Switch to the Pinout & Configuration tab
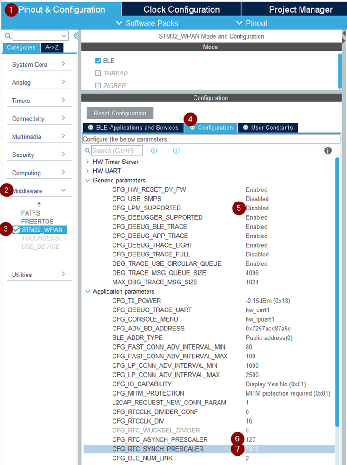Viewport: 347px width, 465px height. click(x=62, y=9)
